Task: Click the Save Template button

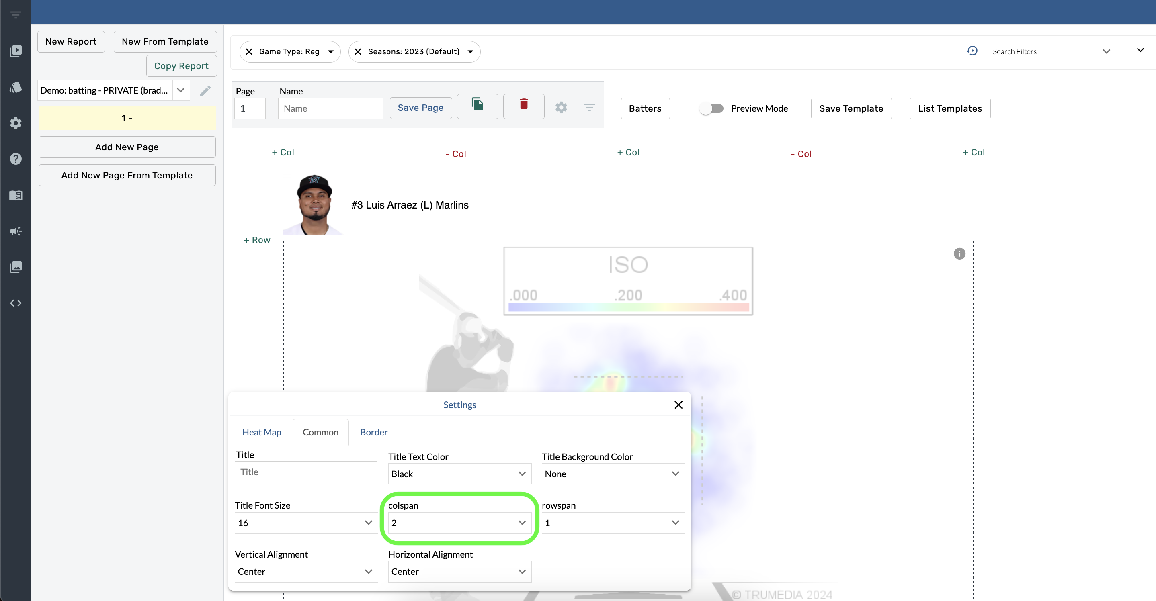Action: (x=851, y=108)
